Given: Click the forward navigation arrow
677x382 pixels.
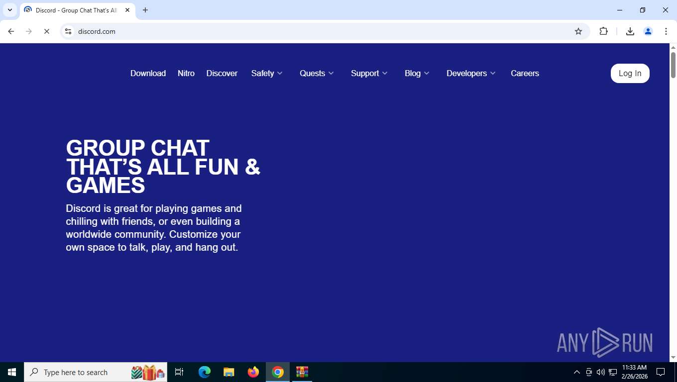Looking at the screenshot, I should [29, 31].
